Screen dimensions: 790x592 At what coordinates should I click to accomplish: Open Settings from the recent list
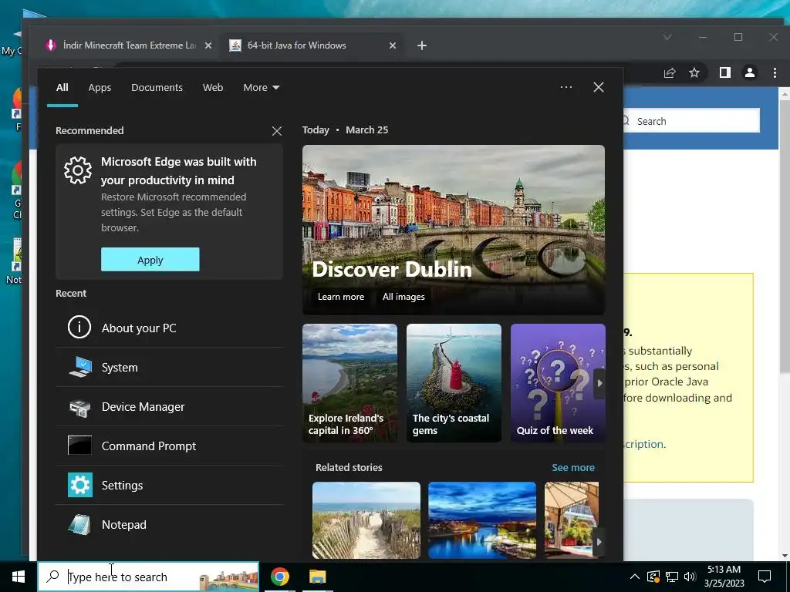169,485
